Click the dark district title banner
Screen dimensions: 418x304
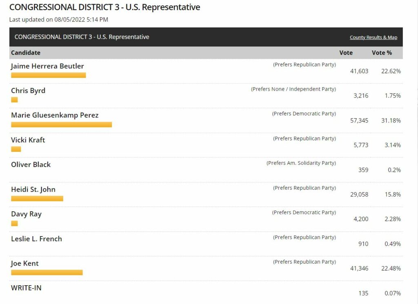[x=206, y=37]
